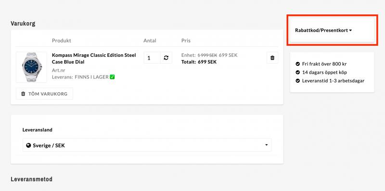Click the Produkt column header
This screenshot has height=191, width=385.
tap(62, 40)
